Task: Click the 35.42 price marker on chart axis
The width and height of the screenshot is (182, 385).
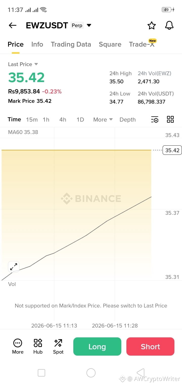Action: [x=172, y=150]
